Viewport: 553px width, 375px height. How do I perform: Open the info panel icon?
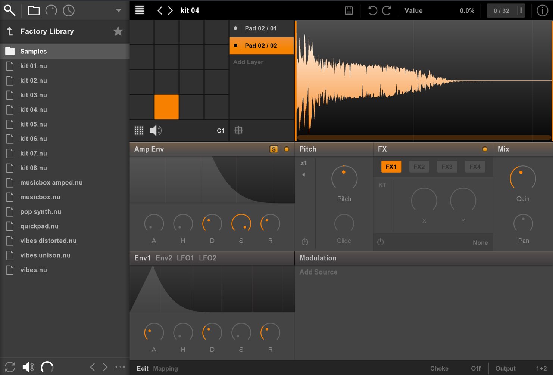[x=542, y=10]
